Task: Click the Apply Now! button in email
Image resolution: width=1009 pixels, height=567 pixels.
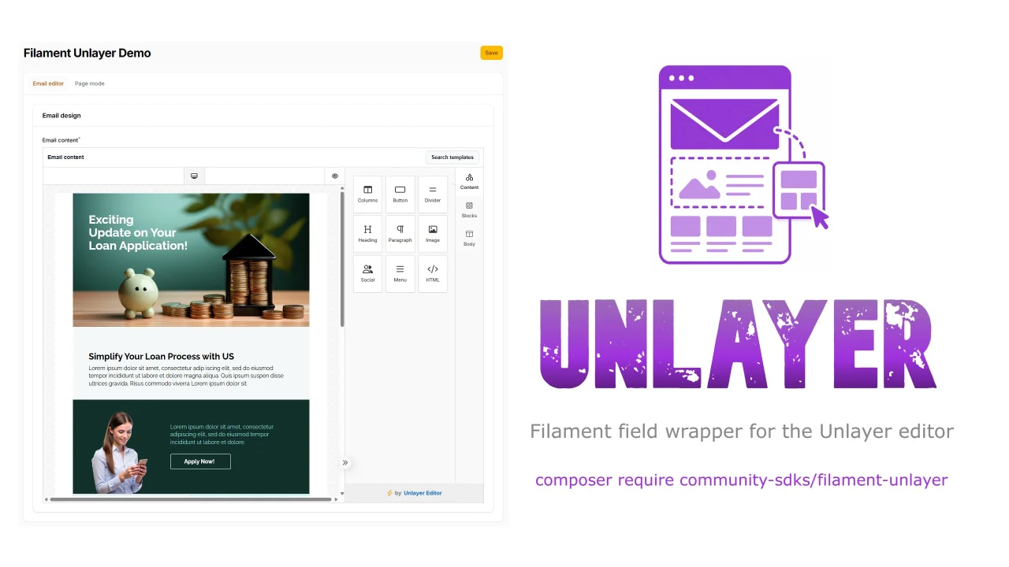Action: tap(200, 461)
